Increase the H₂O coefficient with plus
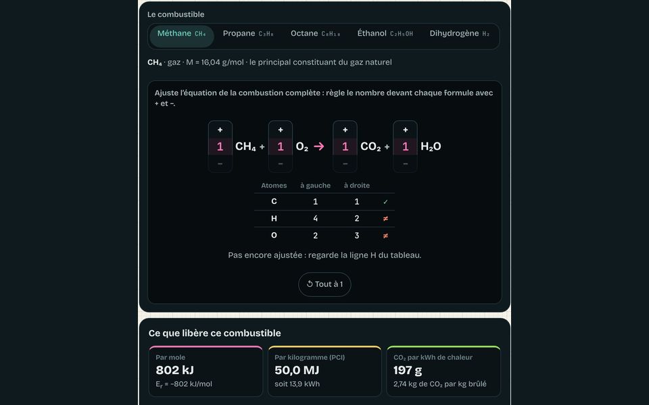This screenshot has width=649, height=405. (406, 130)
